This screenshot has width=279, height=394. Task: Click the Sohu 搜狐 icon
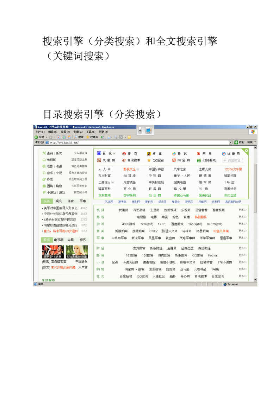pos(149,153)
